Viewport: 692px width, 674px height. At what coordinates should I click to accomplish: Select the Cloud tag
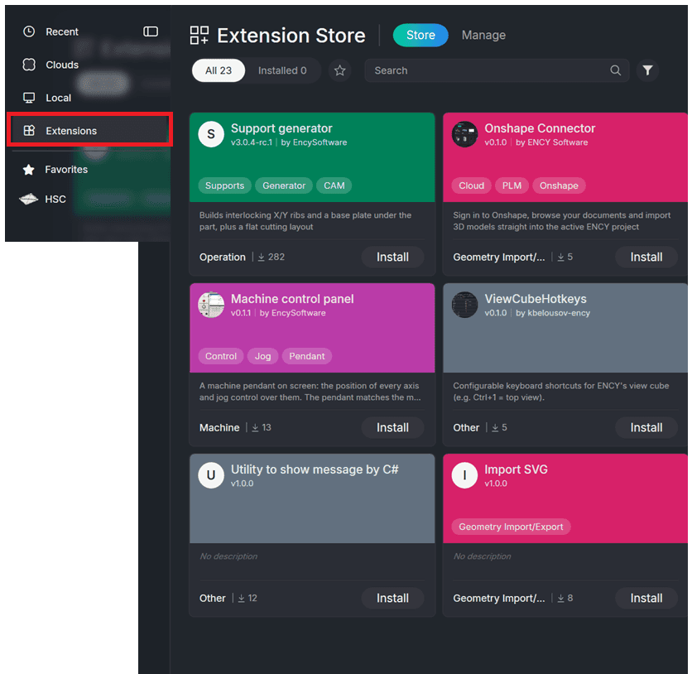pos(471,185)
